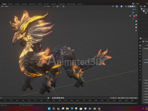Open the Global transform orientation dropdown

[x=48, y=6]
